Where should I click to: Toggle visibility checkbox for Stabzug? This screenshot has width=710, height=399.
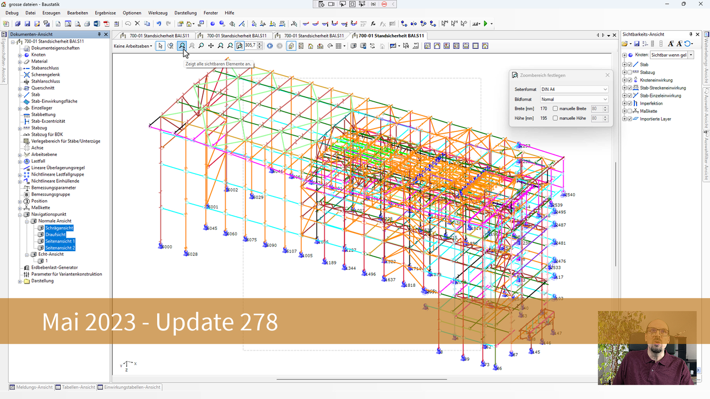(x=629, y=72)
